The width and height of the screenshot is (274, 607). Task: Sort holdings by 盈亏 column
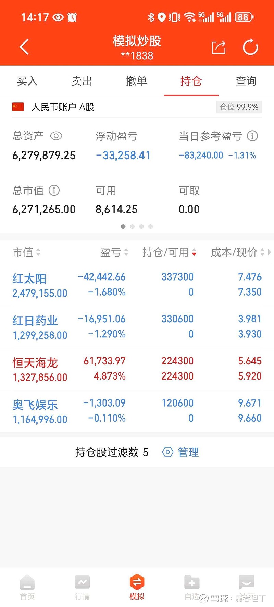(114, 252)
